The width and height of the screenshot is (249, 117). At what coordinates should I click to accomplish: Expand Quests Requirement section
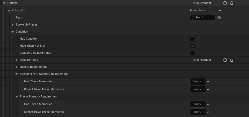[17, 67]
